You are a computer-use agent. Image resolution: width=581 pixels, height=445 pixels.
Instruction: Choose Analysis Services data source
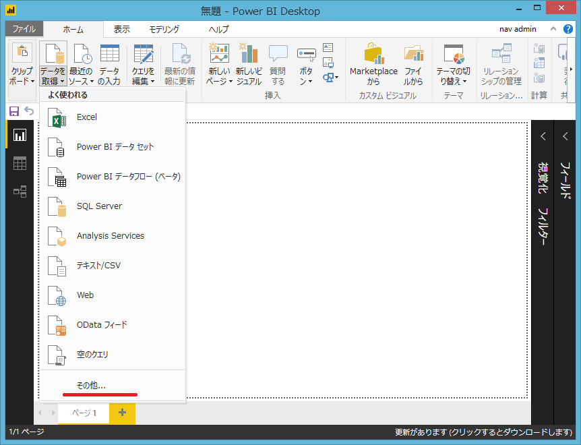point(113,236)
